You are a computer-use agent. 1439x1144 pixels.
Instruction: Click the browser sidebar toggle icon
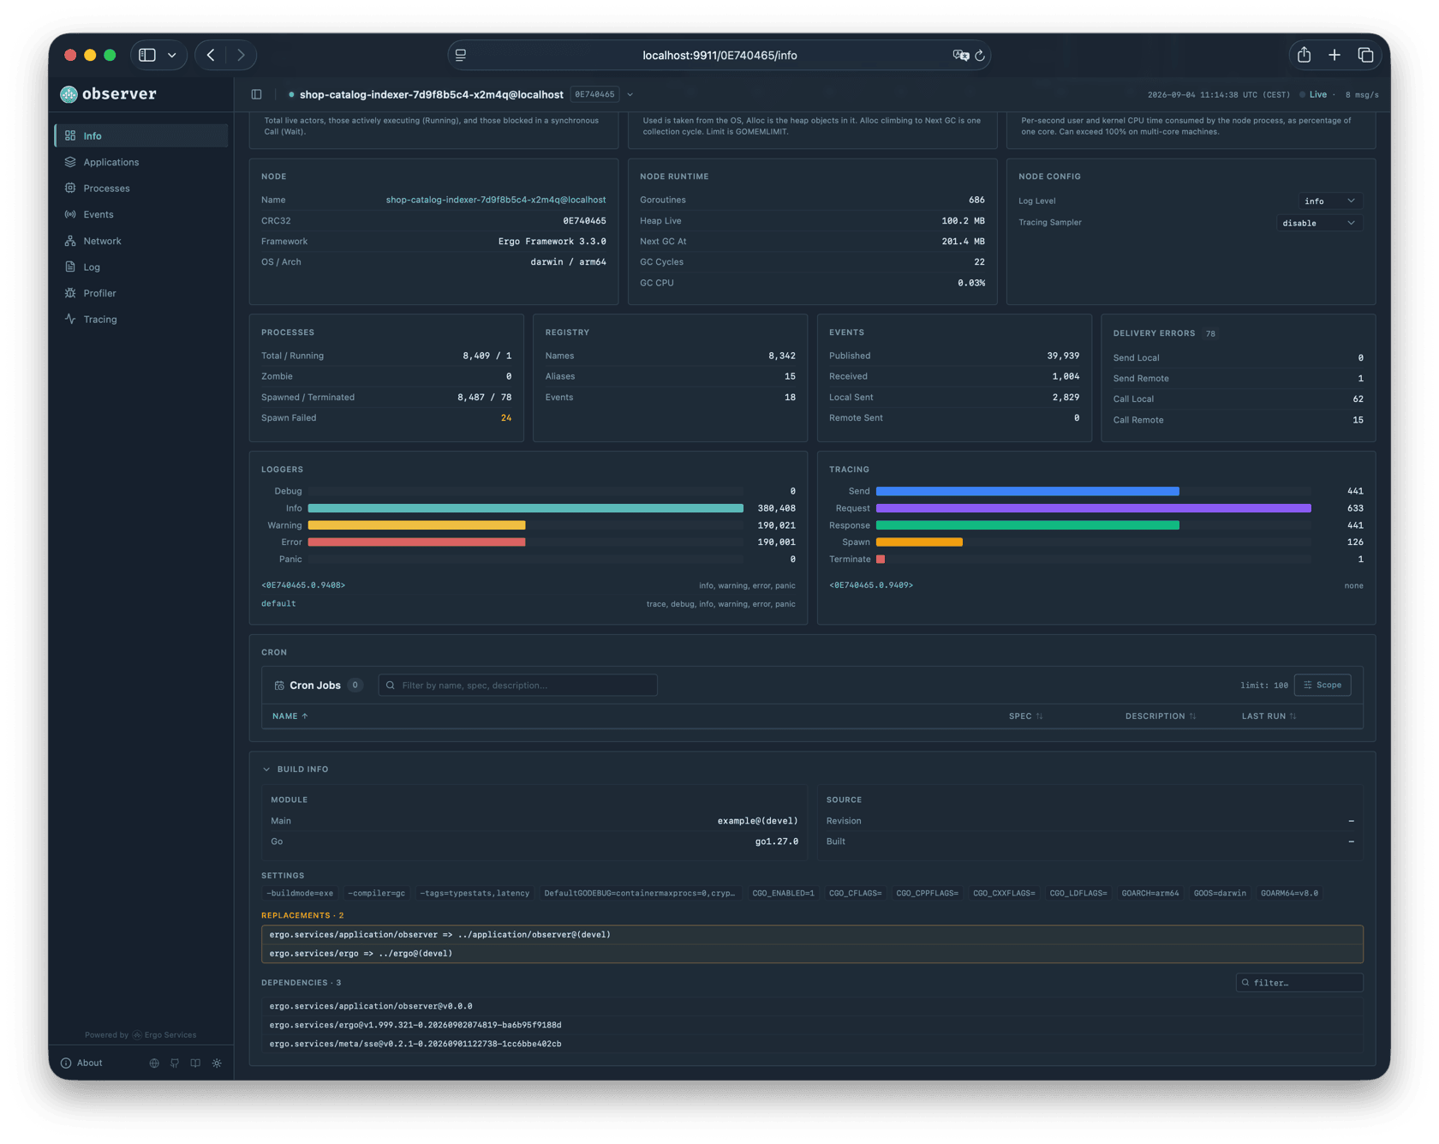(x=147, y=56)
